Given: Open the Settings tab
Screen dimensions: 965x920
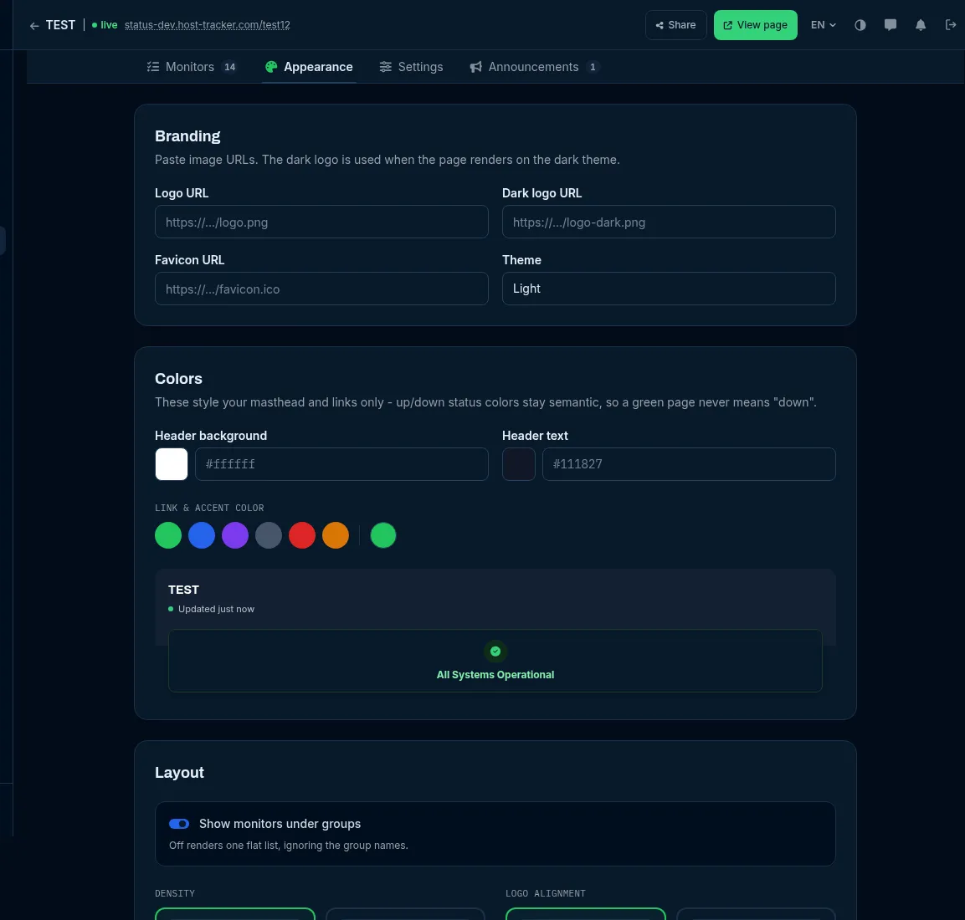Looking at the screenshot, I should tap(411, 67).
